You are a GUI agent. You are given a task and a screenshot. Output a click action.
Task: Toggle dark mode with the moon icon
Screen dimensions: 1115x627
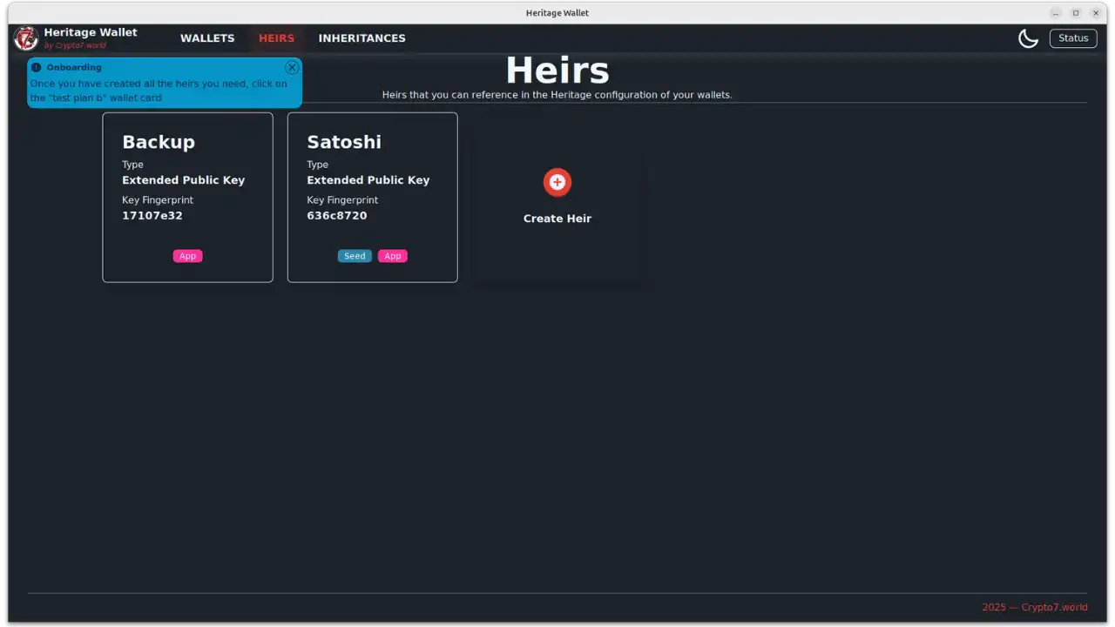coord(1028,37)
